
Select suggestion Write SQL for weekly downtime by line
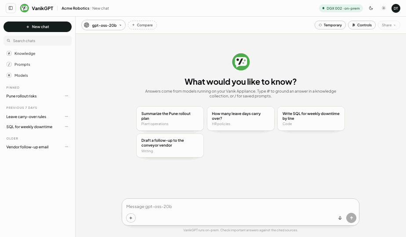click(x=311, y=118)
